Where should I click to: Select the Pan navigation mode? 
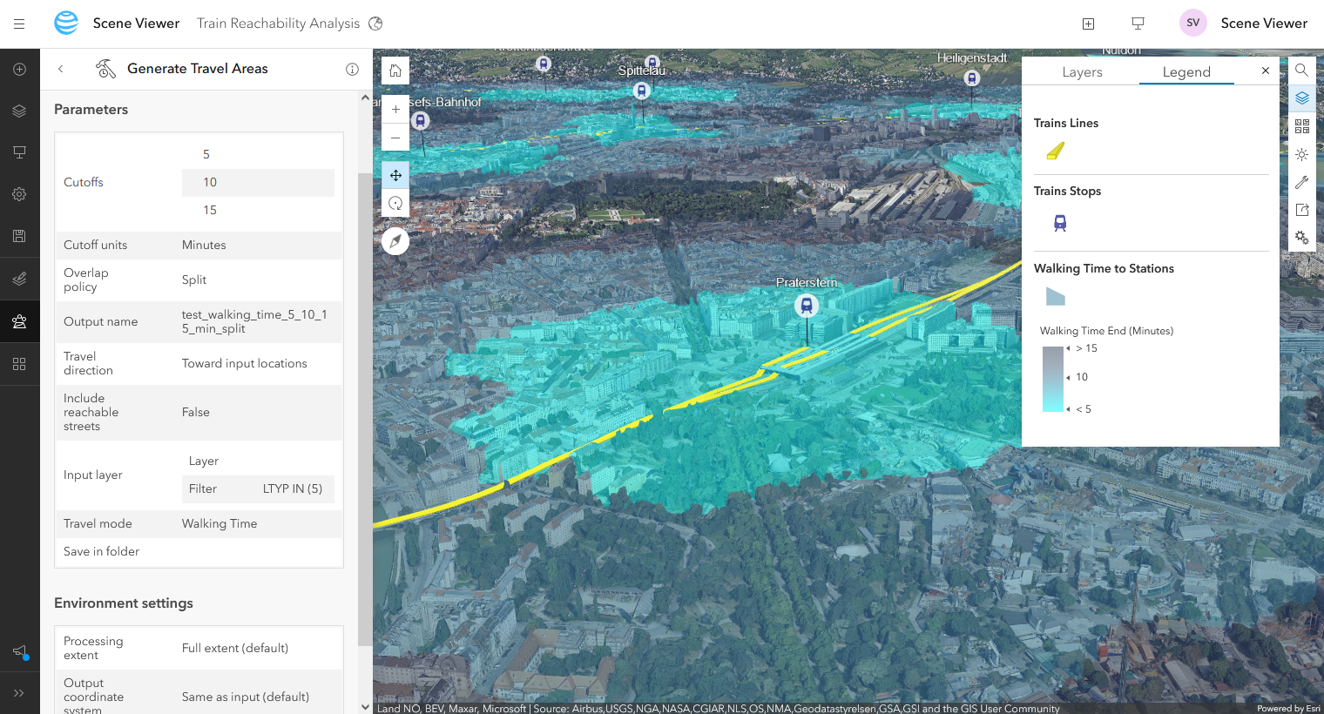pos(395,175)
